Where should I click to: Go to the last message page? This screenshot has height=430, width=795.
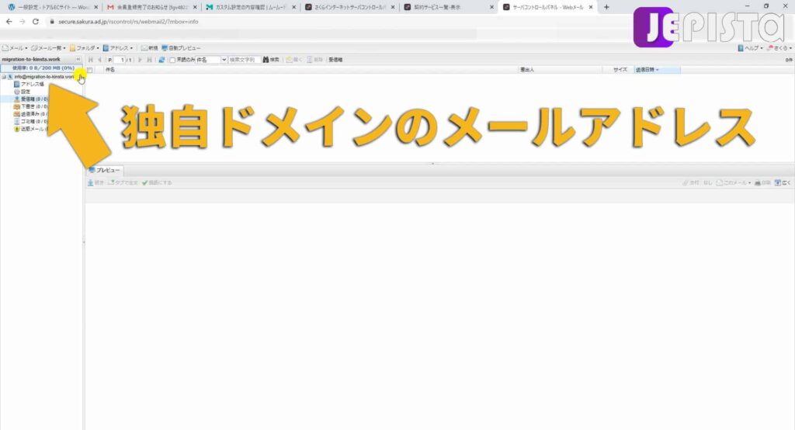tap(149, 60)
